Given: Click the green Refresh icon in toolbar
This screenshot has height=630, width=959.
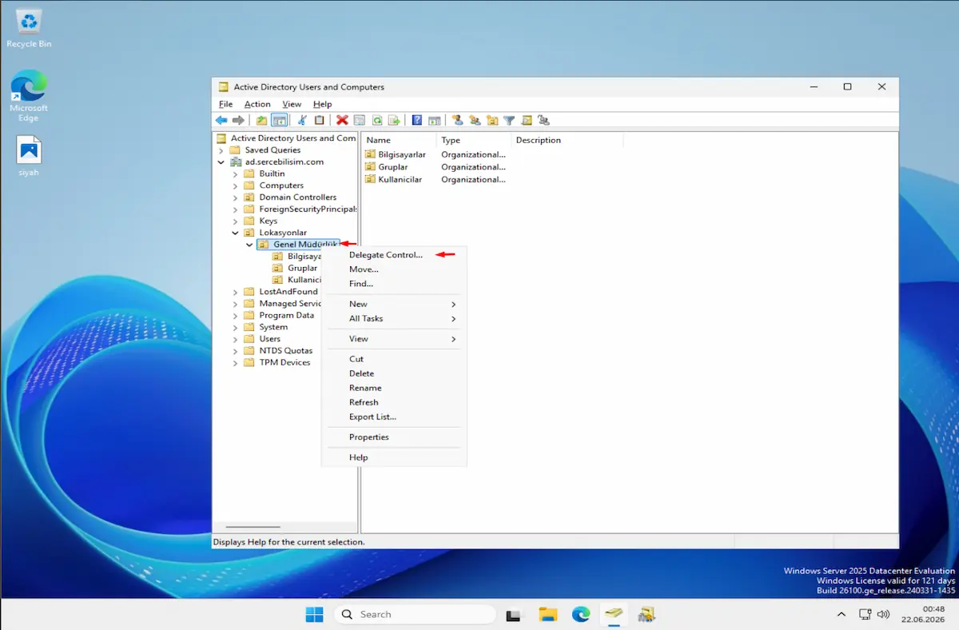Looking at the screenshot, I should pyautogui.click(x=376, y=120).
